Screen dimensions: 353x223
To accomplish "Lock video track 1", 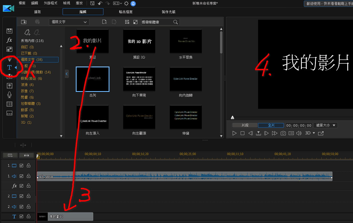I will (x=29, y=165).
